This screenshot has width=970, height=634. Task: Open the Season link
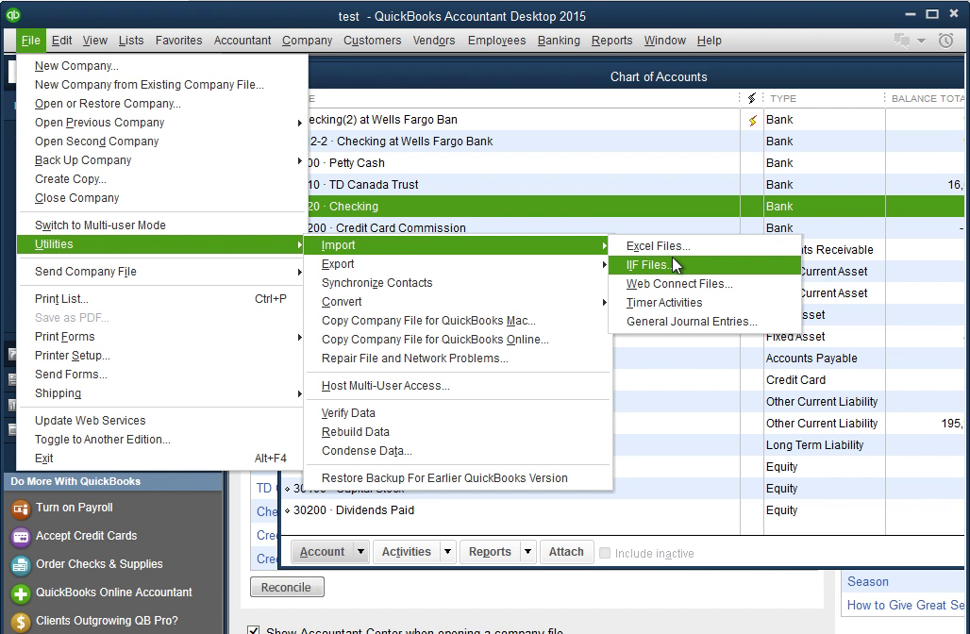coord(867,581)
